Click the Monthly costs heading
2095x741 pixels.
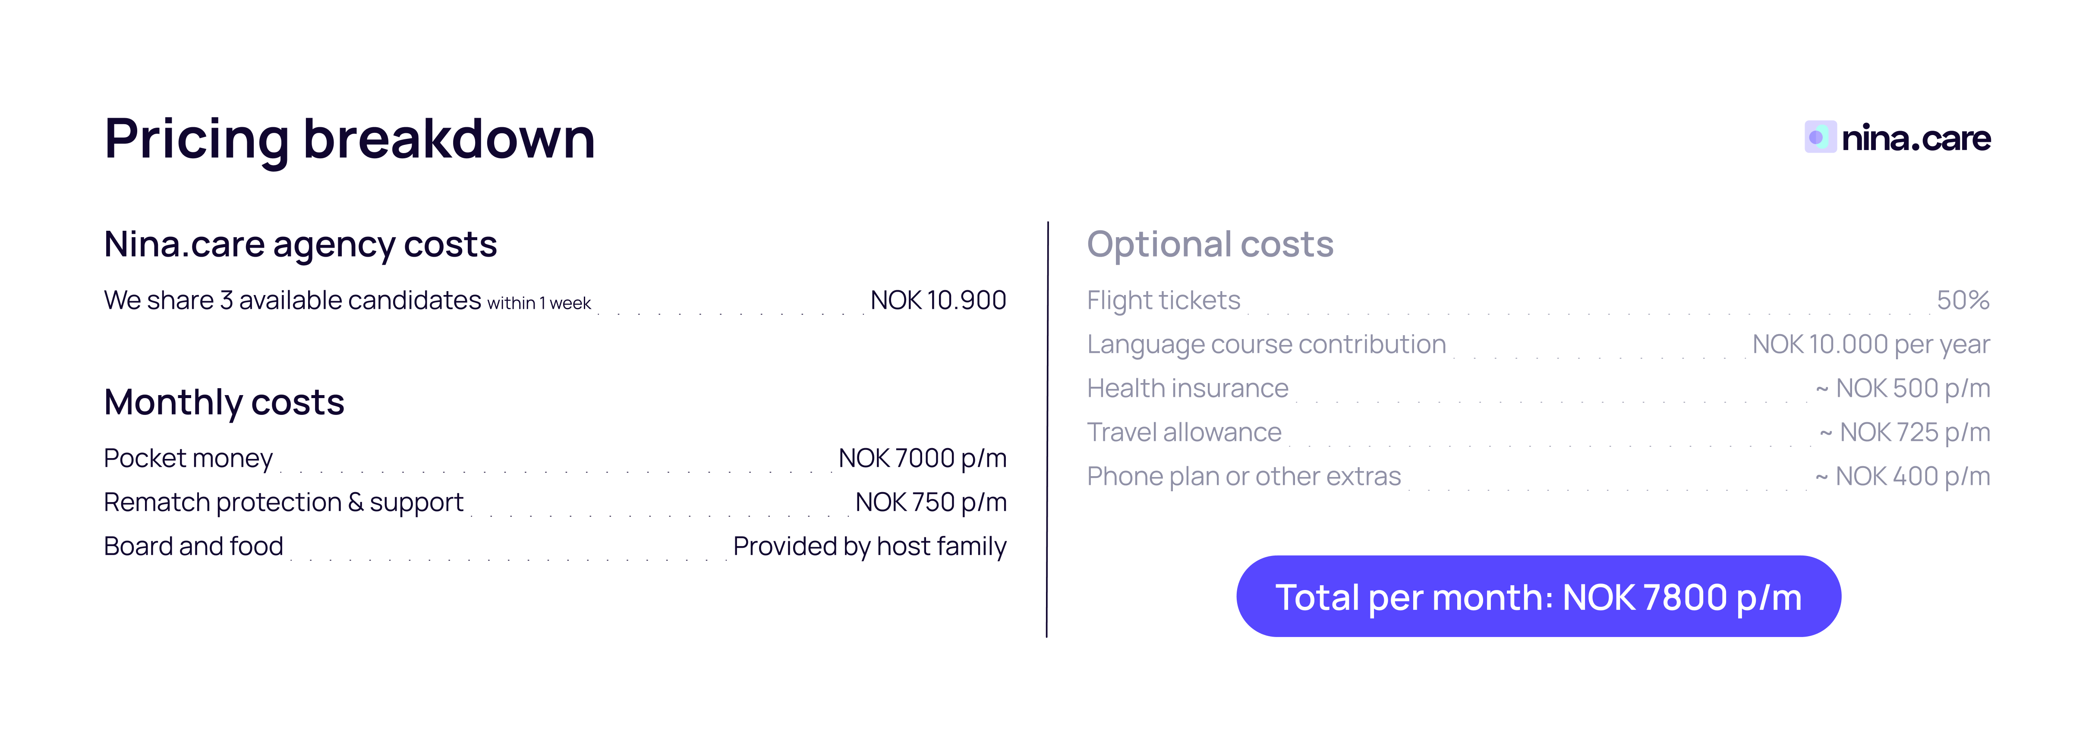224,402
